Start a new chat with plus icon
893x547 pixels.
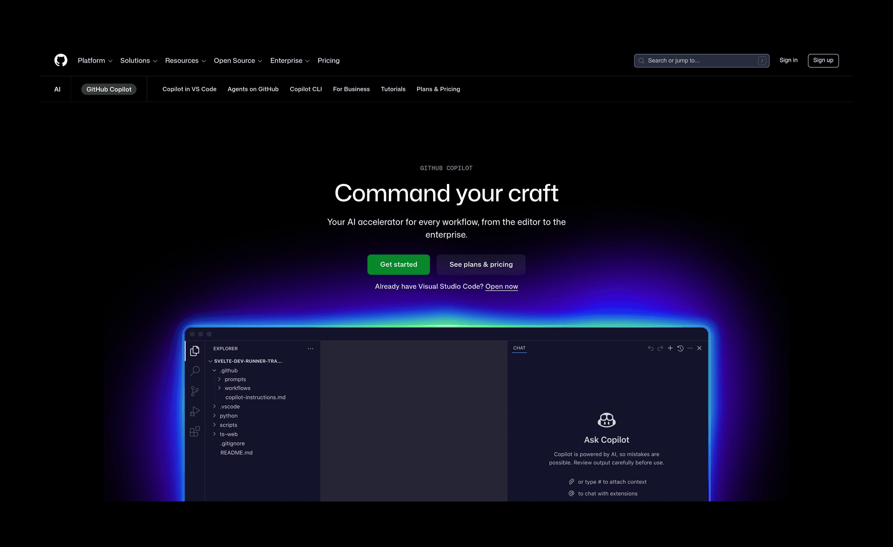click(x=670, y=348)
